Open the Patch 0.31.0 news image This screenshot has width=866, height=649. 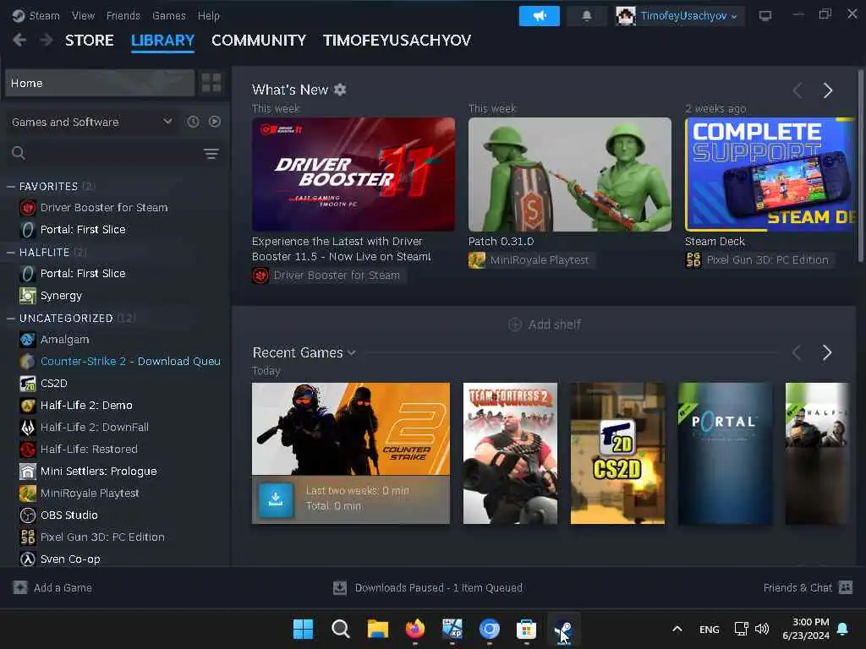point(570,174)
